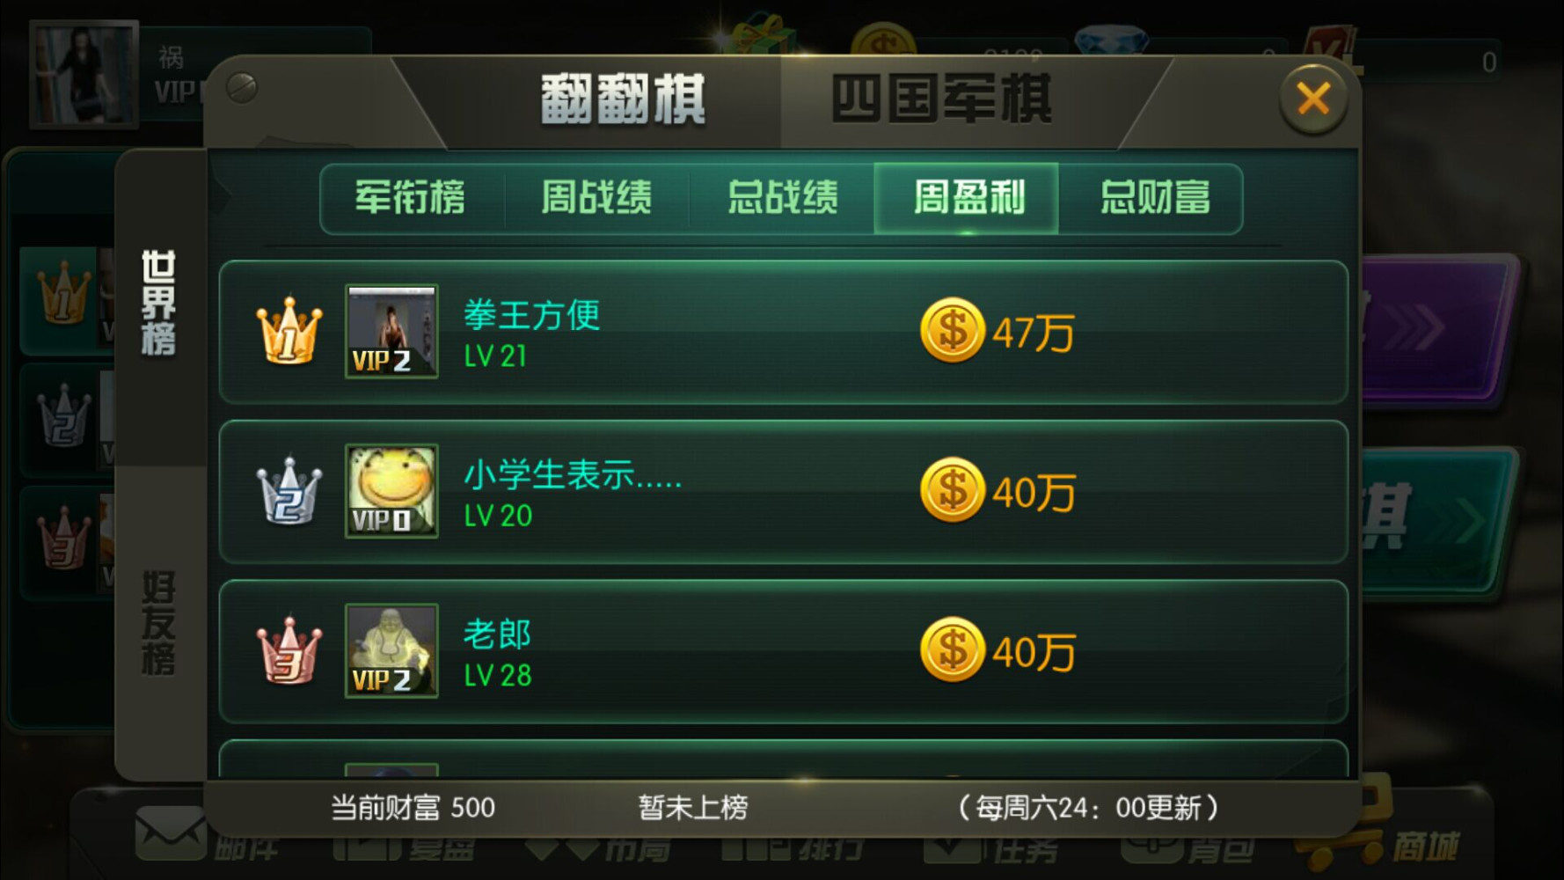Click the gold first-place crown icon

pyautogui.click(x=289, y=332)
